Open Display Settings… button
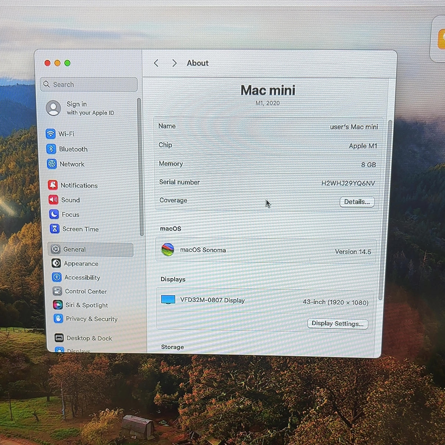Image resolution: width=445 pixels, height=445 pixels. tap(337, 323)
